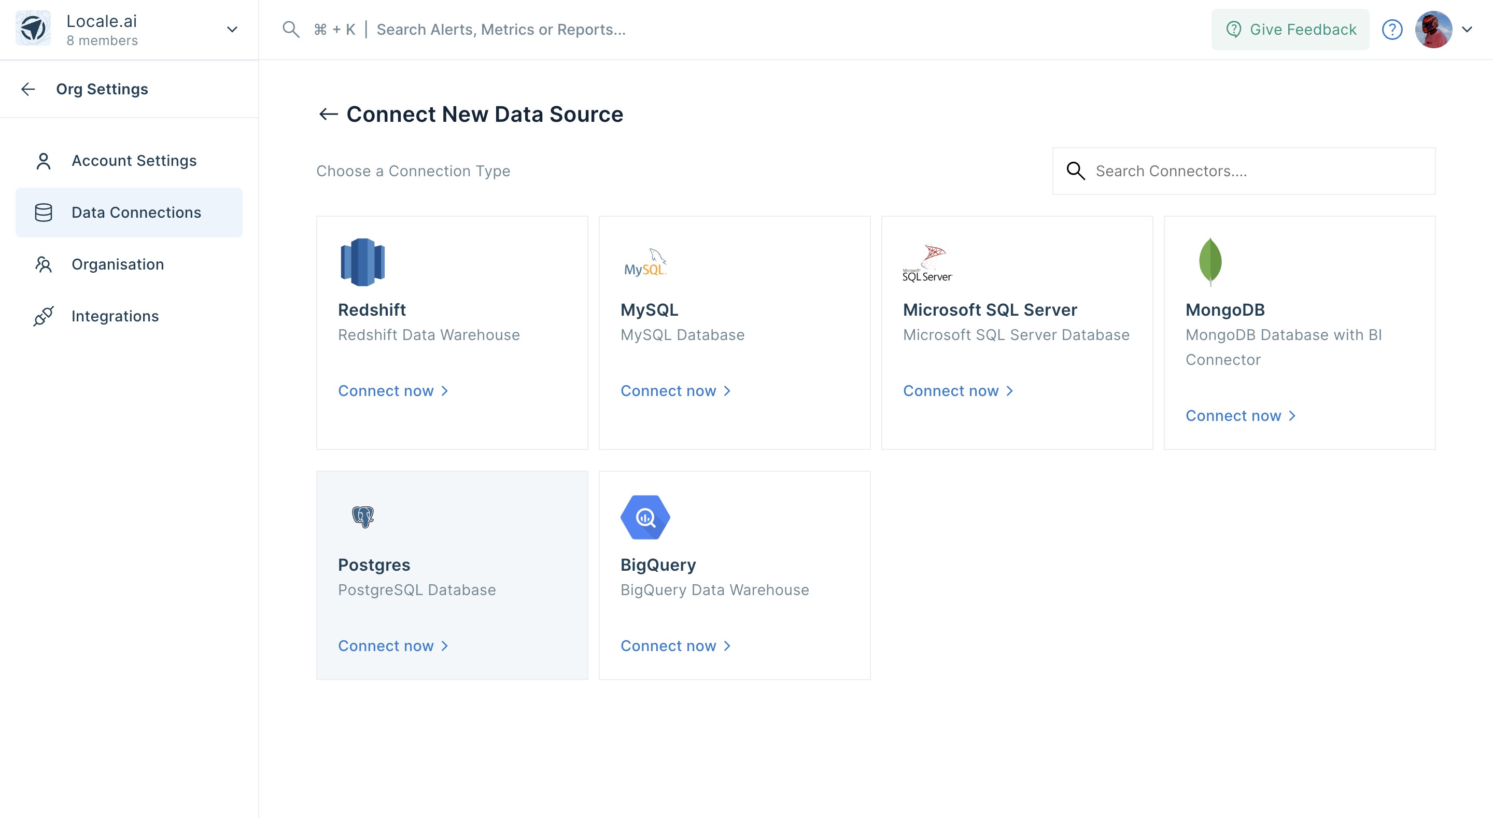Open the help question mark icon
This screenshot has width=1493, height=818.
1391,30
